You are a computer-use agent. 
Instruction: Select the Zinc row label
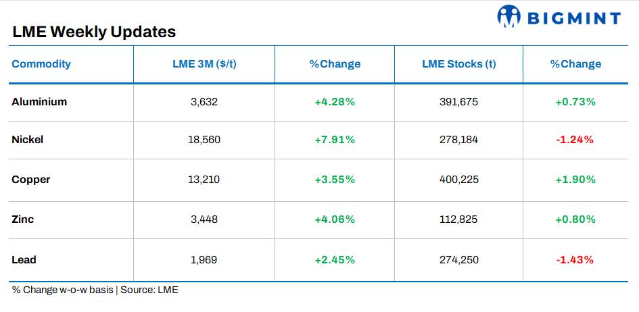click(23, 219)
